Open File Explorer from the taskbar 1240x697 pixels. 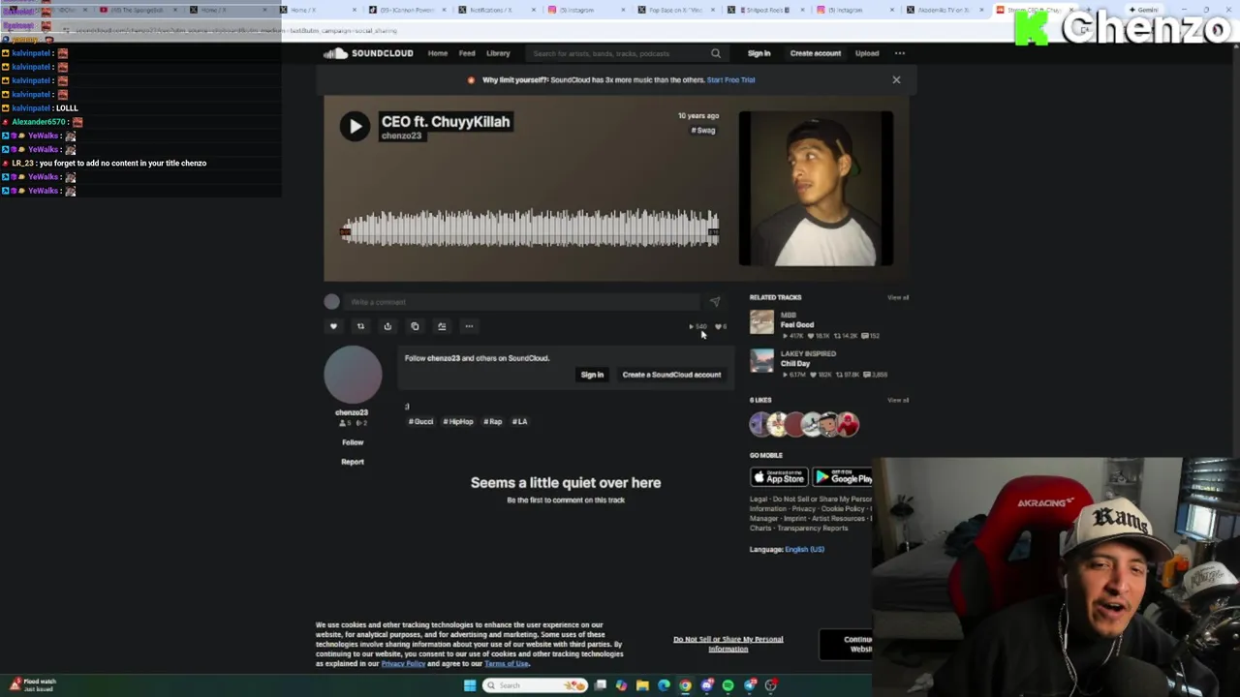click(642, 685)
